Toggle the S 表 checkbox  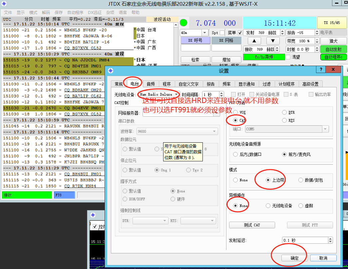(286, 94)
